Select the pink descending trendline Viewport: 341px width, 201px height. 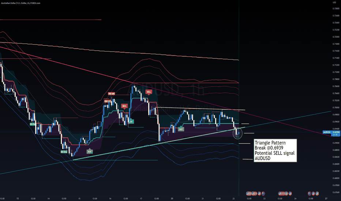(x=165, y=91)
